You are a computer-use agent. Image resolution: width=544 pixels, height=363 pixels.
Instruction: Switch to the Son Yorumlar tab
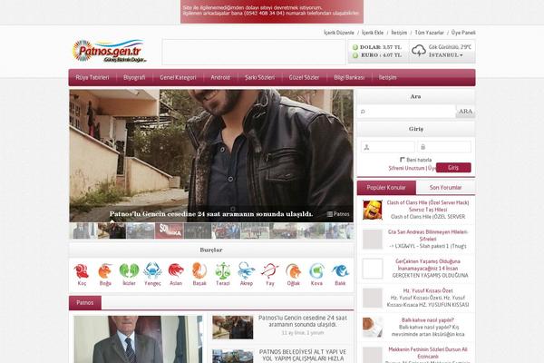pos(445,188)
